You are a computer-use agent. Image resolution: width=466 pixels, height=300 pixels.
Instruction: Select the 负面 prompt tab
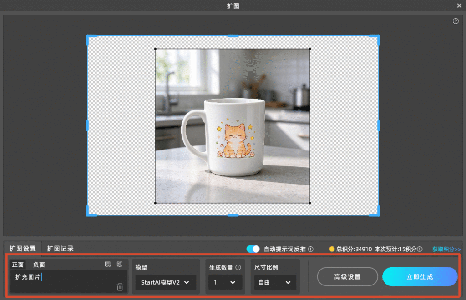[39, 265]
